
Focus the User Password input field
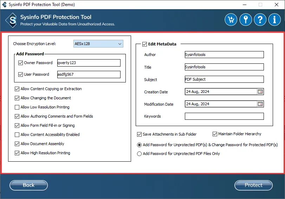(89, 74)
